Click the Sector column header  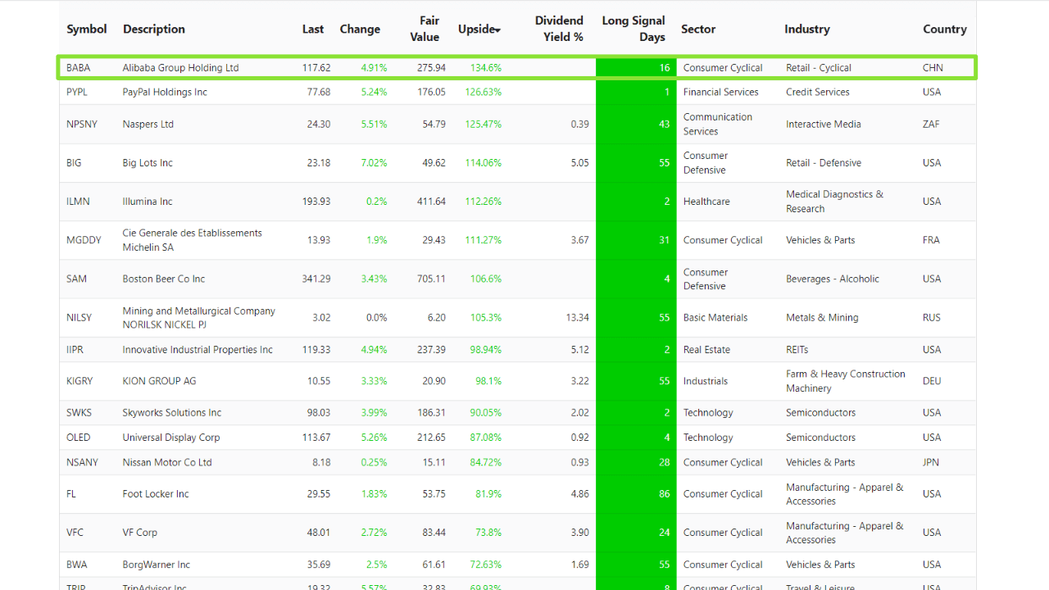tap(698, 29)
